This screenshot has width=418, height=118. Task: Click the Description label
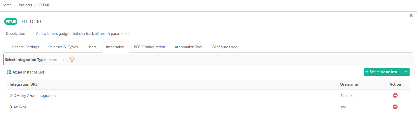coord(16,34)
